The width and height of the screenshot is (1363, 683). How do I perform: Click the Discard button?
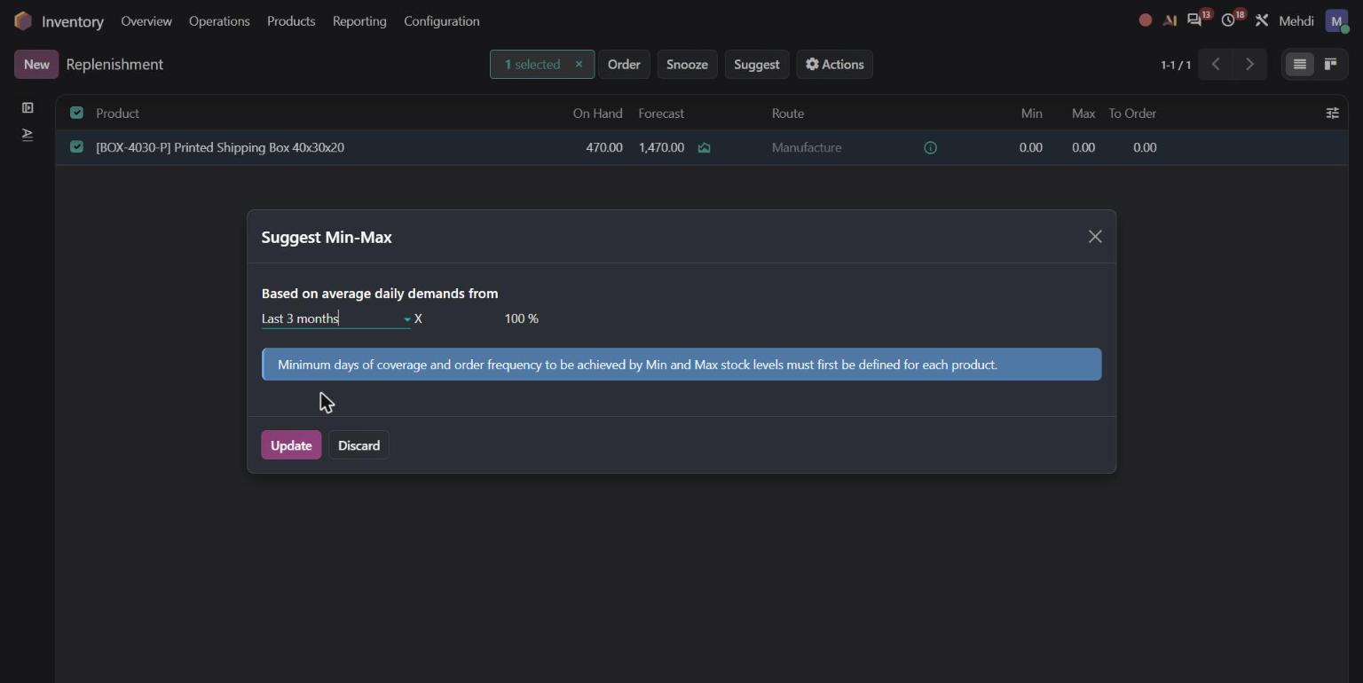click(358, 445)
